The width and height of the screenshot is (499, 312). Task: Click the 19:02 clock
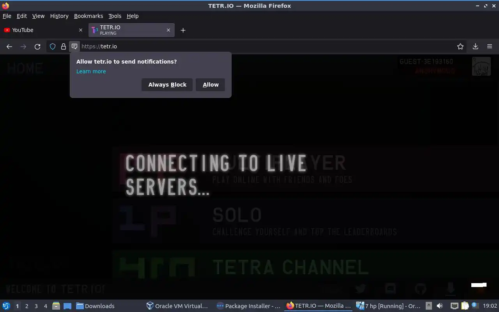tap(490, 306)
